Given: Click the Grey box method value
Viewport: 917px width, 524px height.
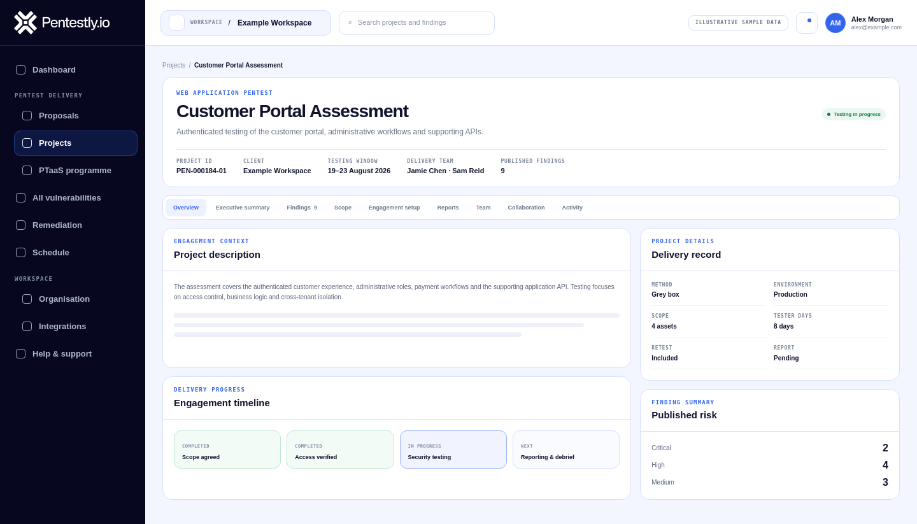Looking at the screenshot, I should coord(665,295).
